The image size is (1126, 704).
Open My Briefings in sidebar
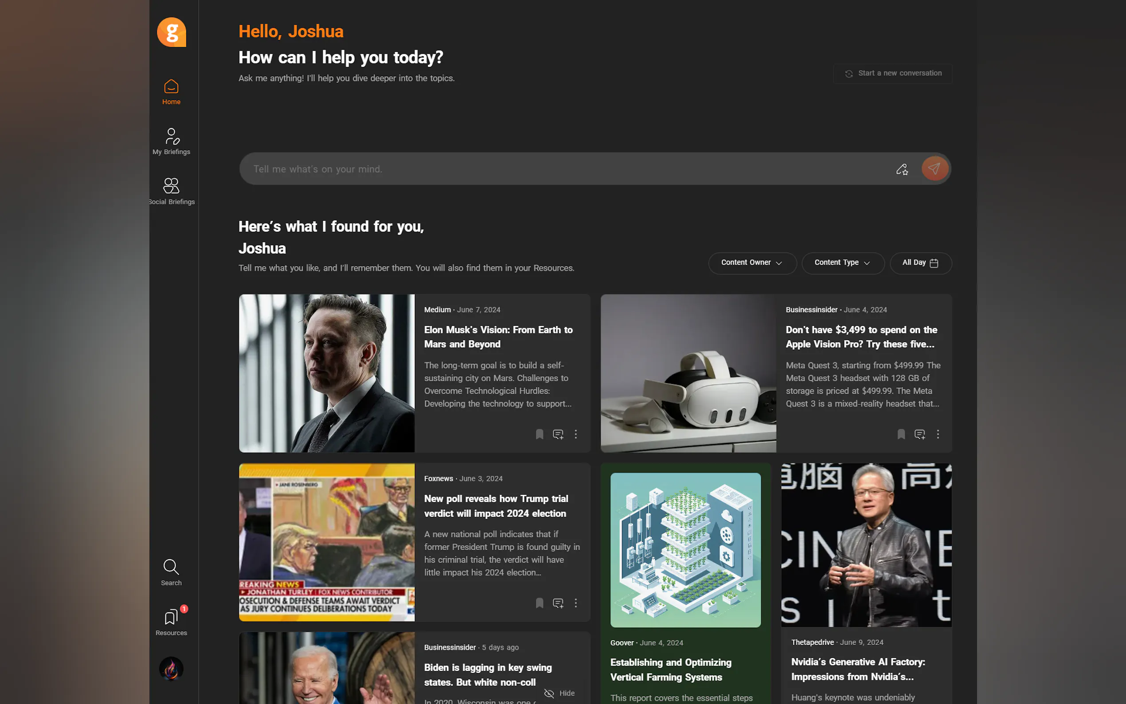171,141
